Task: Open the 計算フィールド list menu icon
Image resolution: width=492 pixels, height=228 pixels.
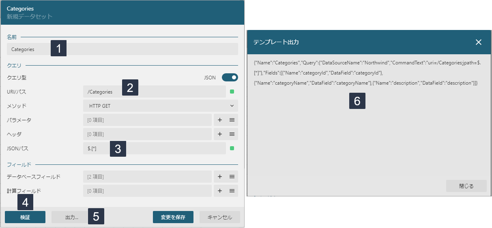Action: coord(232,191)
